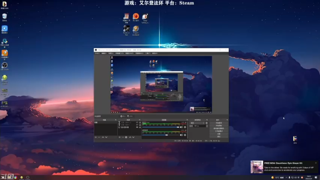Viewport: 320px width, 180px height.
Task: Click the Settings button in Controls
Action: (219, 134)
